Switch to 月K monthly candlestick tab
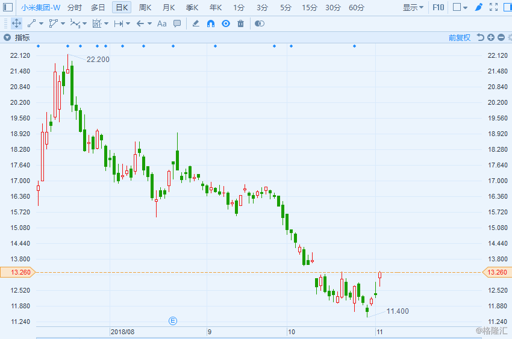The width and height of the screenshot is (512, 339). point(169,7)
